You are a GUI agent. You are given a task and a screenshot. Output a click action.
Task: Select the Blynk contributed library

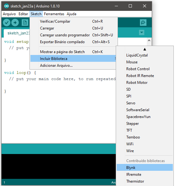145,168
